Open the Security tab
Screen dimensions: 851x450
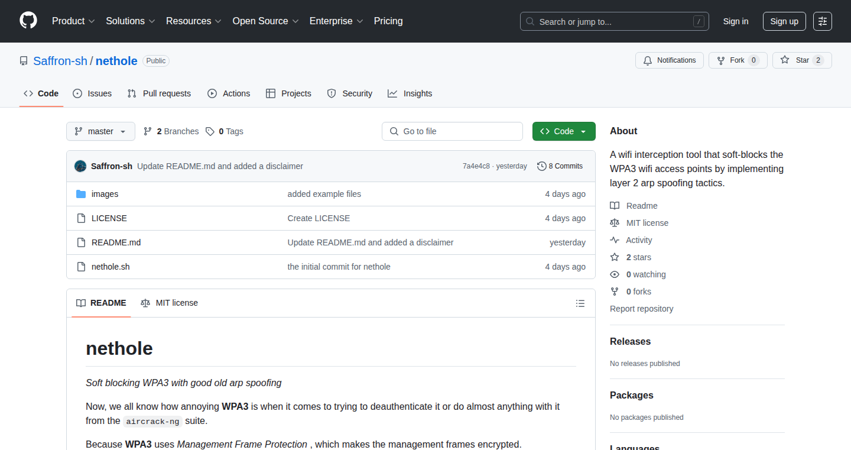click(350, 93)
